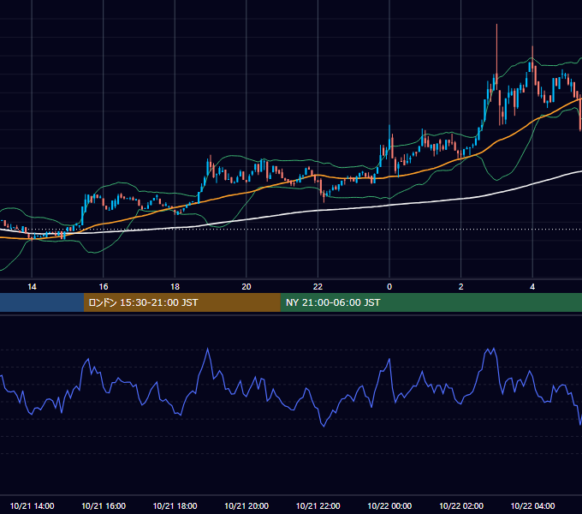Viewport: 582px width, 514px height.
Task: Click hour label 14 on price chart axis
Action: tap(32, 287)
